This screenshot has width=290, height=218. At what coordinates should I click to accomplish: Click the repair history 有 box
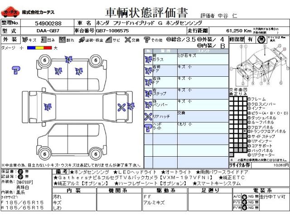[250, 40]
